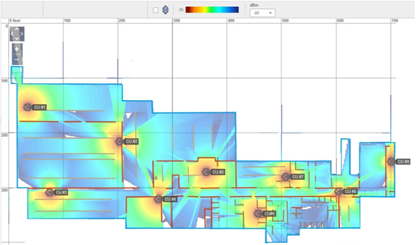Open the dBm threshold dropdown

click(262, 13)
